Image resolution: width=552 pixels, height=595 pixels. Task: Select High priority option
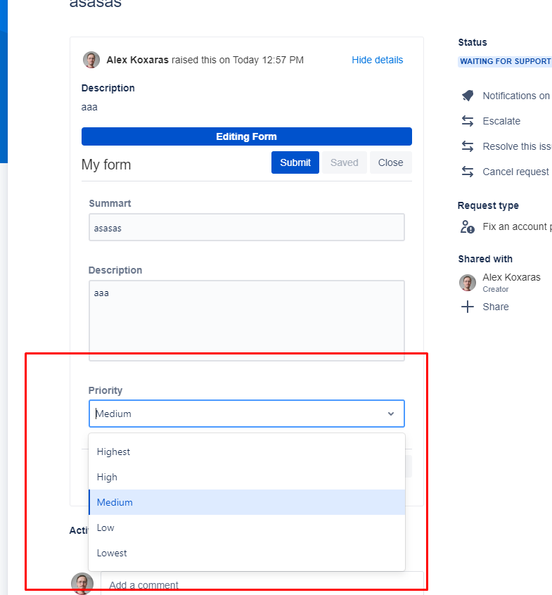[x=247, y=477]
